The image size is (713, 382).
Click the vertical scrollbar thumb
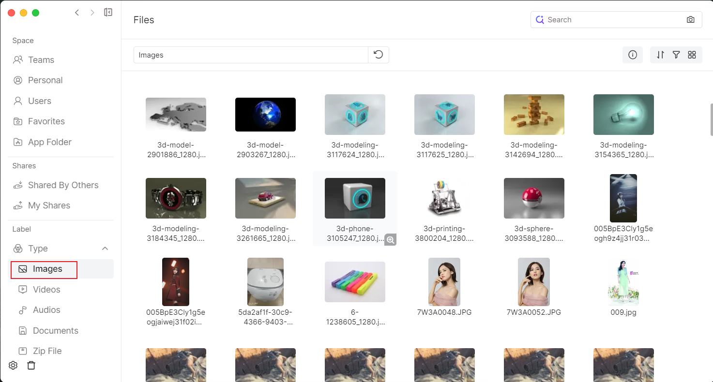coord(711,119)
